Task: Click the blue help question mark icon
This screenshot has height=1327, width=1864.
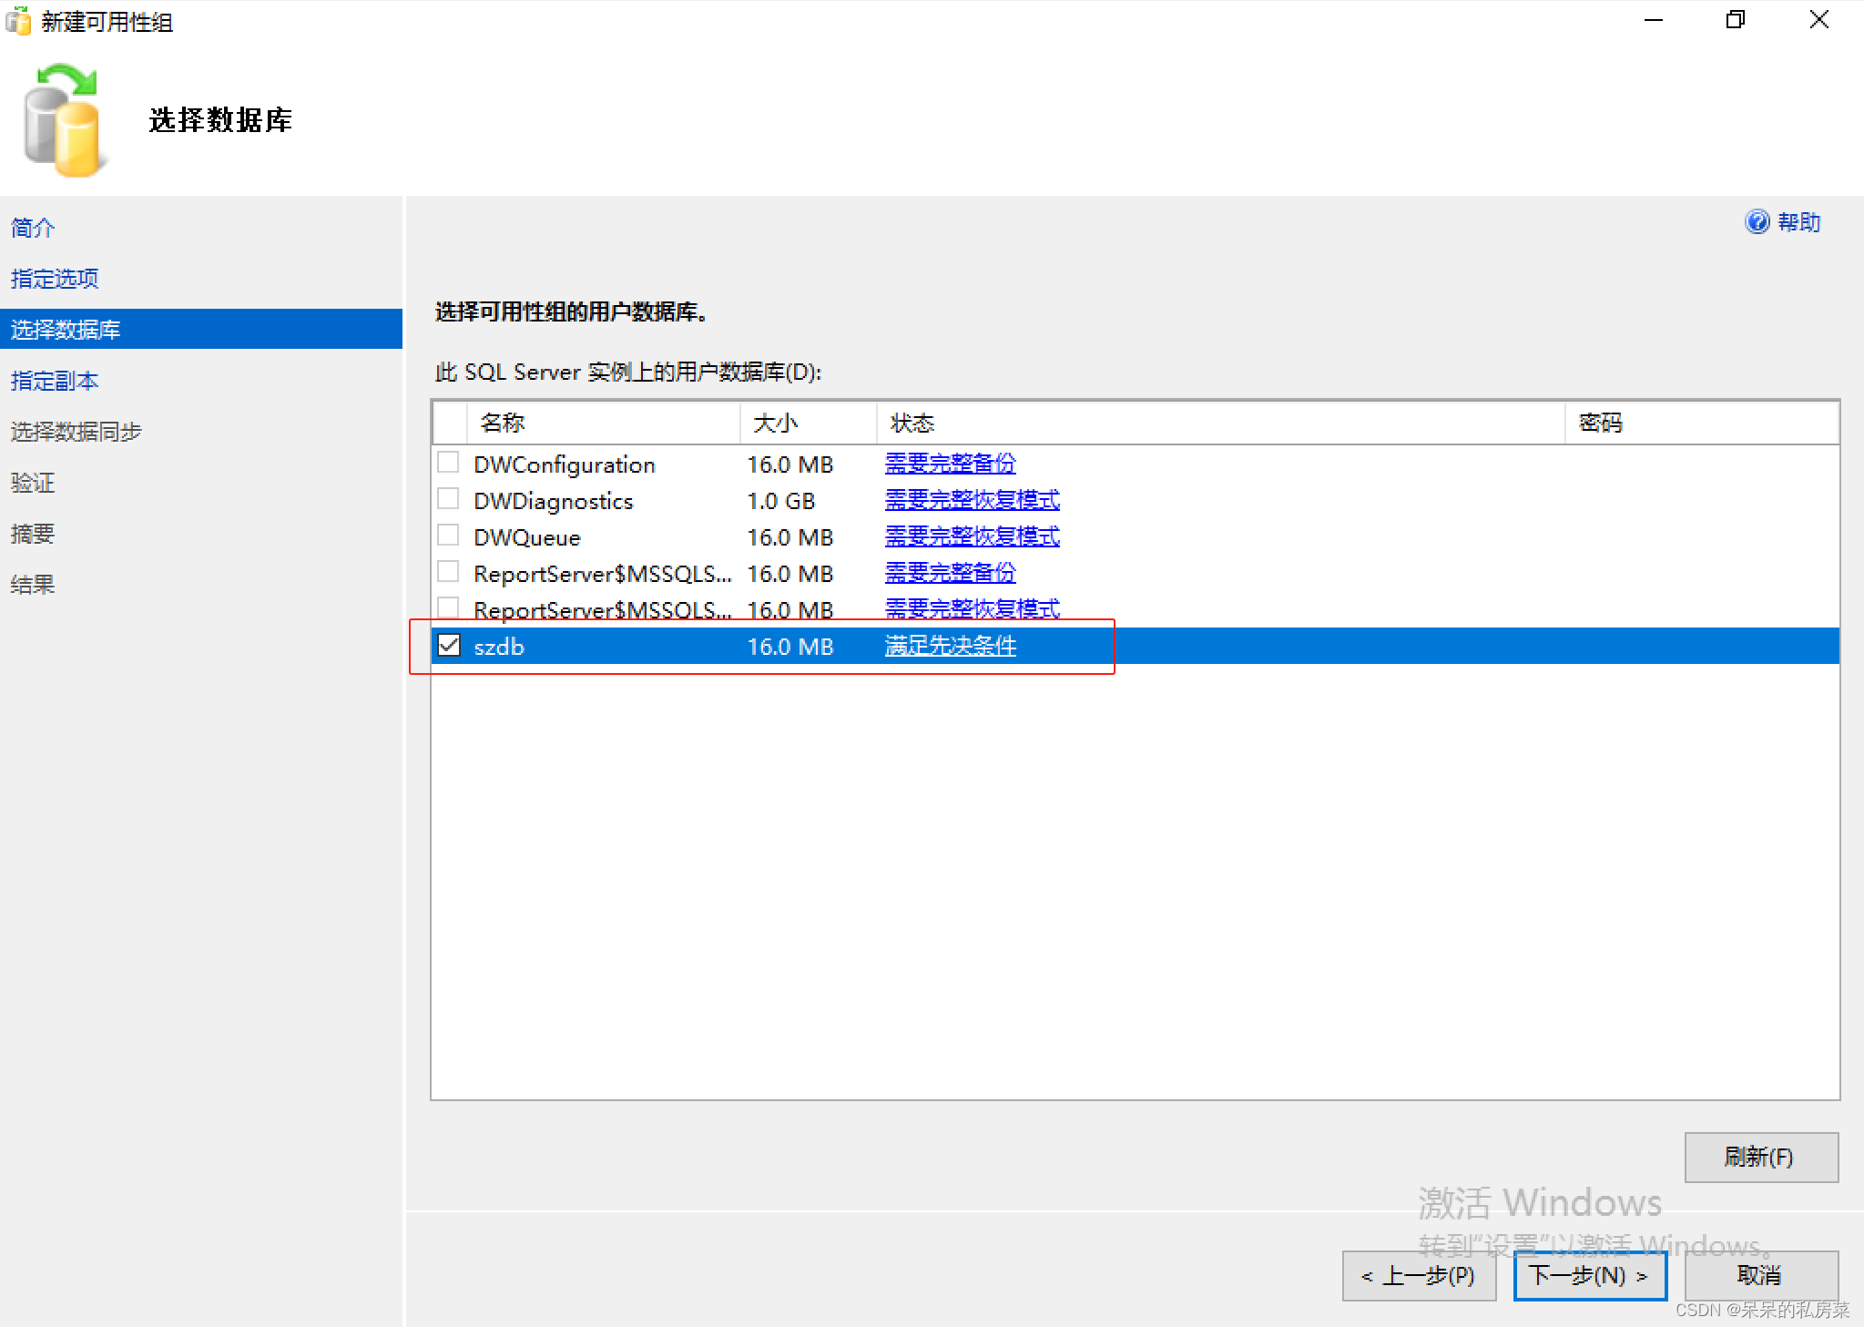Action: point(1757,221)
